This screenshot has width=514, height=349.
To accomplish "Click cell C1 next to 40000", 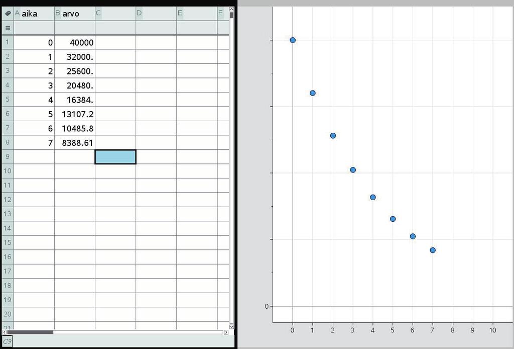I will 115,42.
